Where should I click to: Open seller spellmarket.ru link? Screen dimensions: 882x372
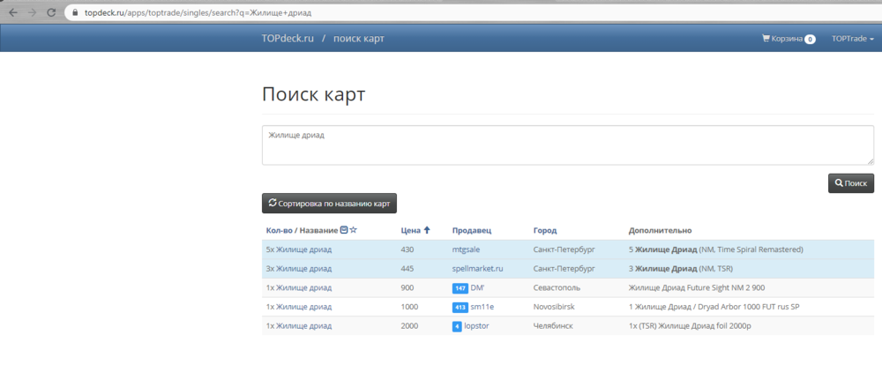point(477,269)
